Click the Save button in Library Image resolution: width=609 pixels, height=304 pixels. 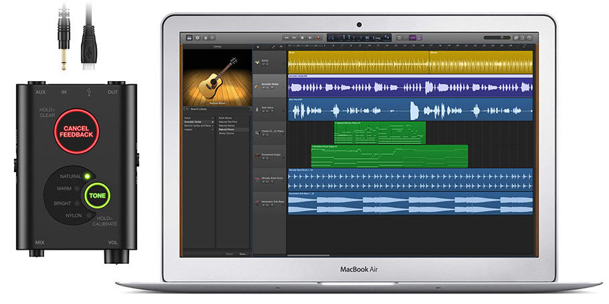pyautogui.click(x=243, y=254)
